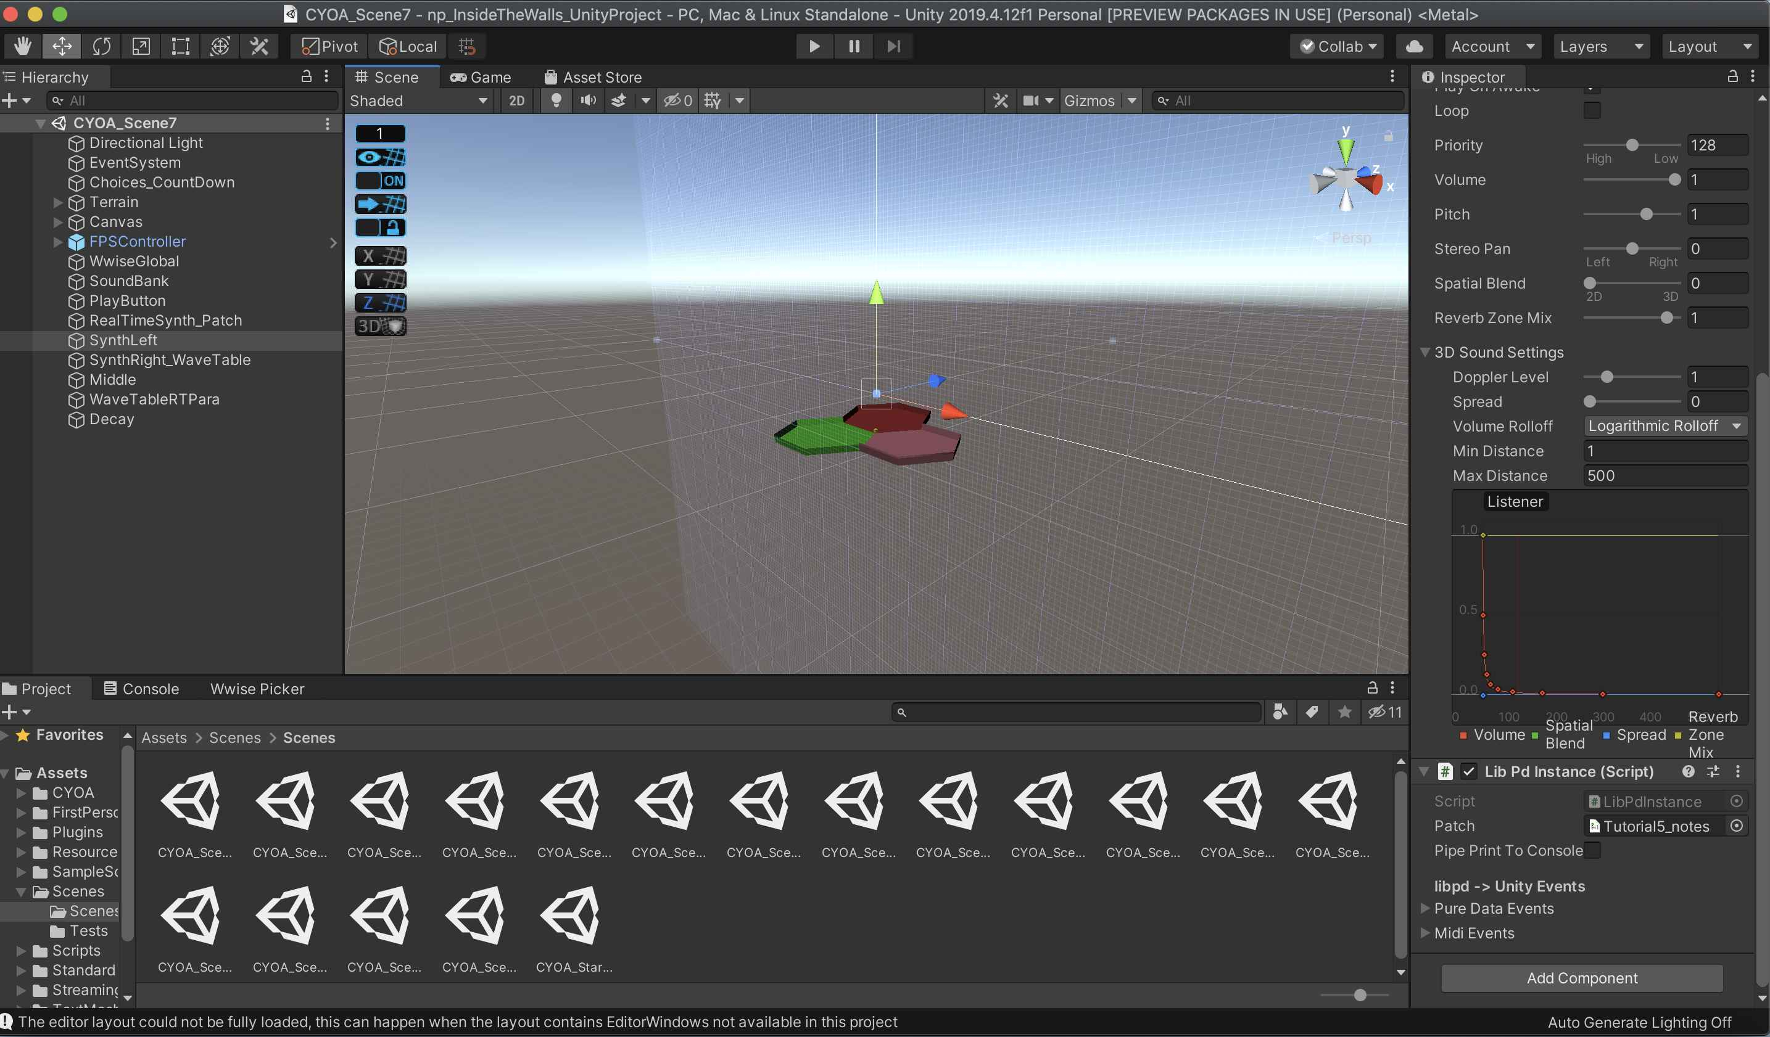Switch to the Wwise Picker tab

pyautogui.click(x=257, y=689)
